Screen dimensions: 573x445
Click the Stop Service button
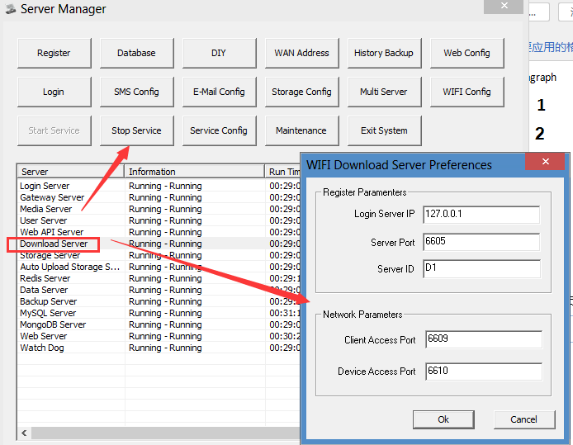pos(137,130)
